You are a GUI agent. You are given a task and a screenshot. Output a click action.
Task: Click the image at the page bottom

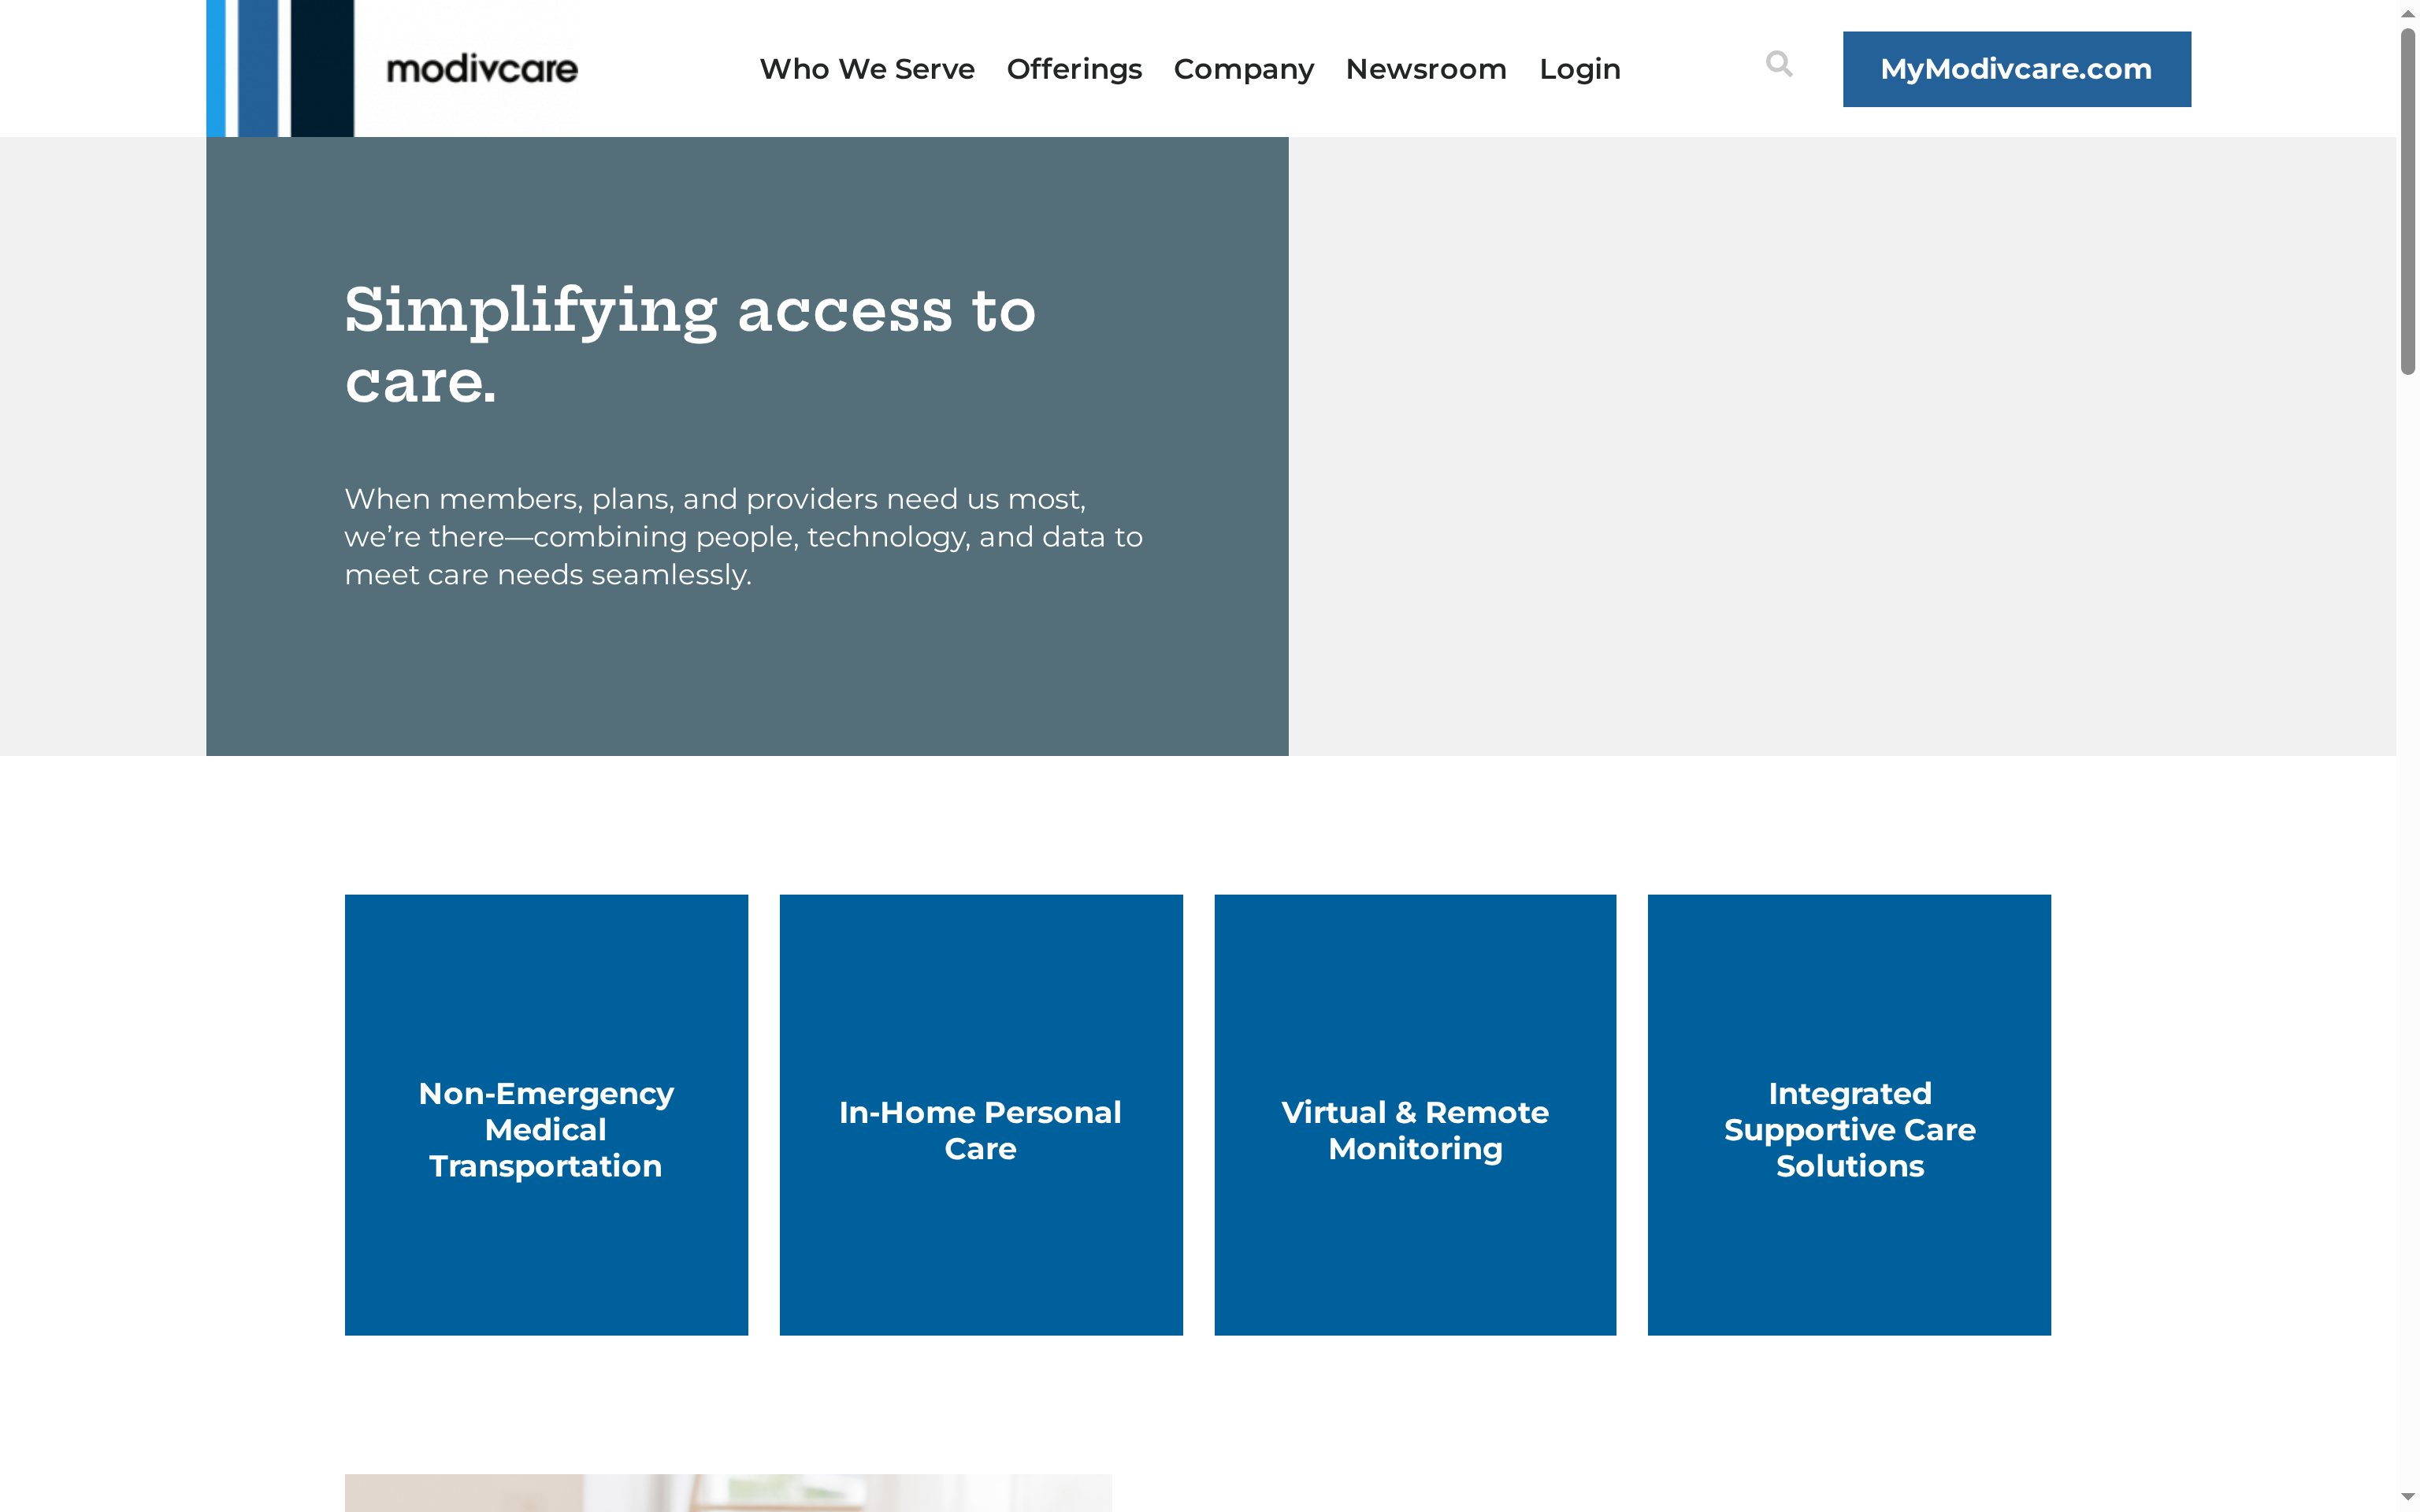click(x=727, y=1495)
